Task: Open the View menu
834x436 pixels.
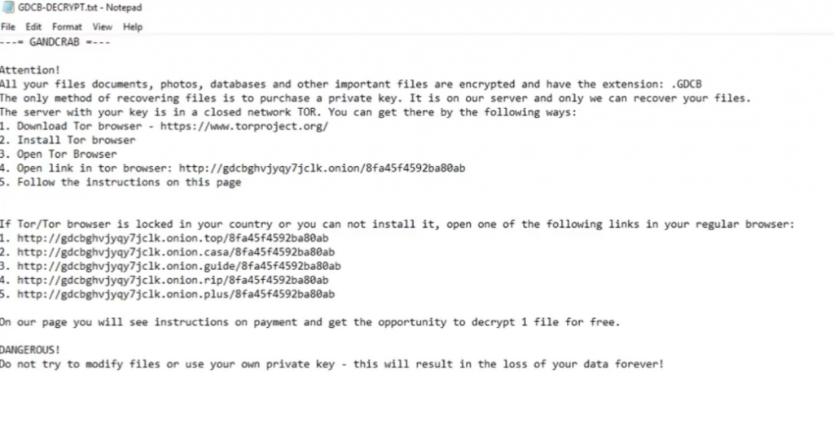Action: point(102,27)
